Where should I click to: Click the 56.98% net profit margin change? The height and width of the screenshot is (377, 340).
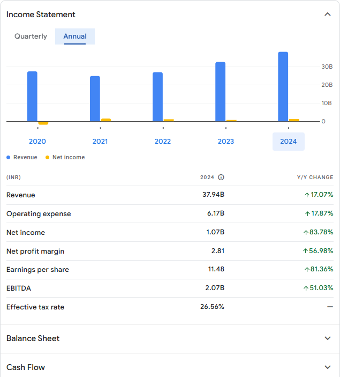pos(318,251)
